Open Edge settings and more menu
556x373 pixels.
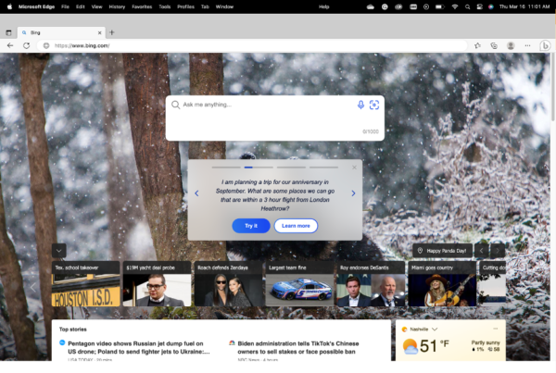(x=527, y=45)
